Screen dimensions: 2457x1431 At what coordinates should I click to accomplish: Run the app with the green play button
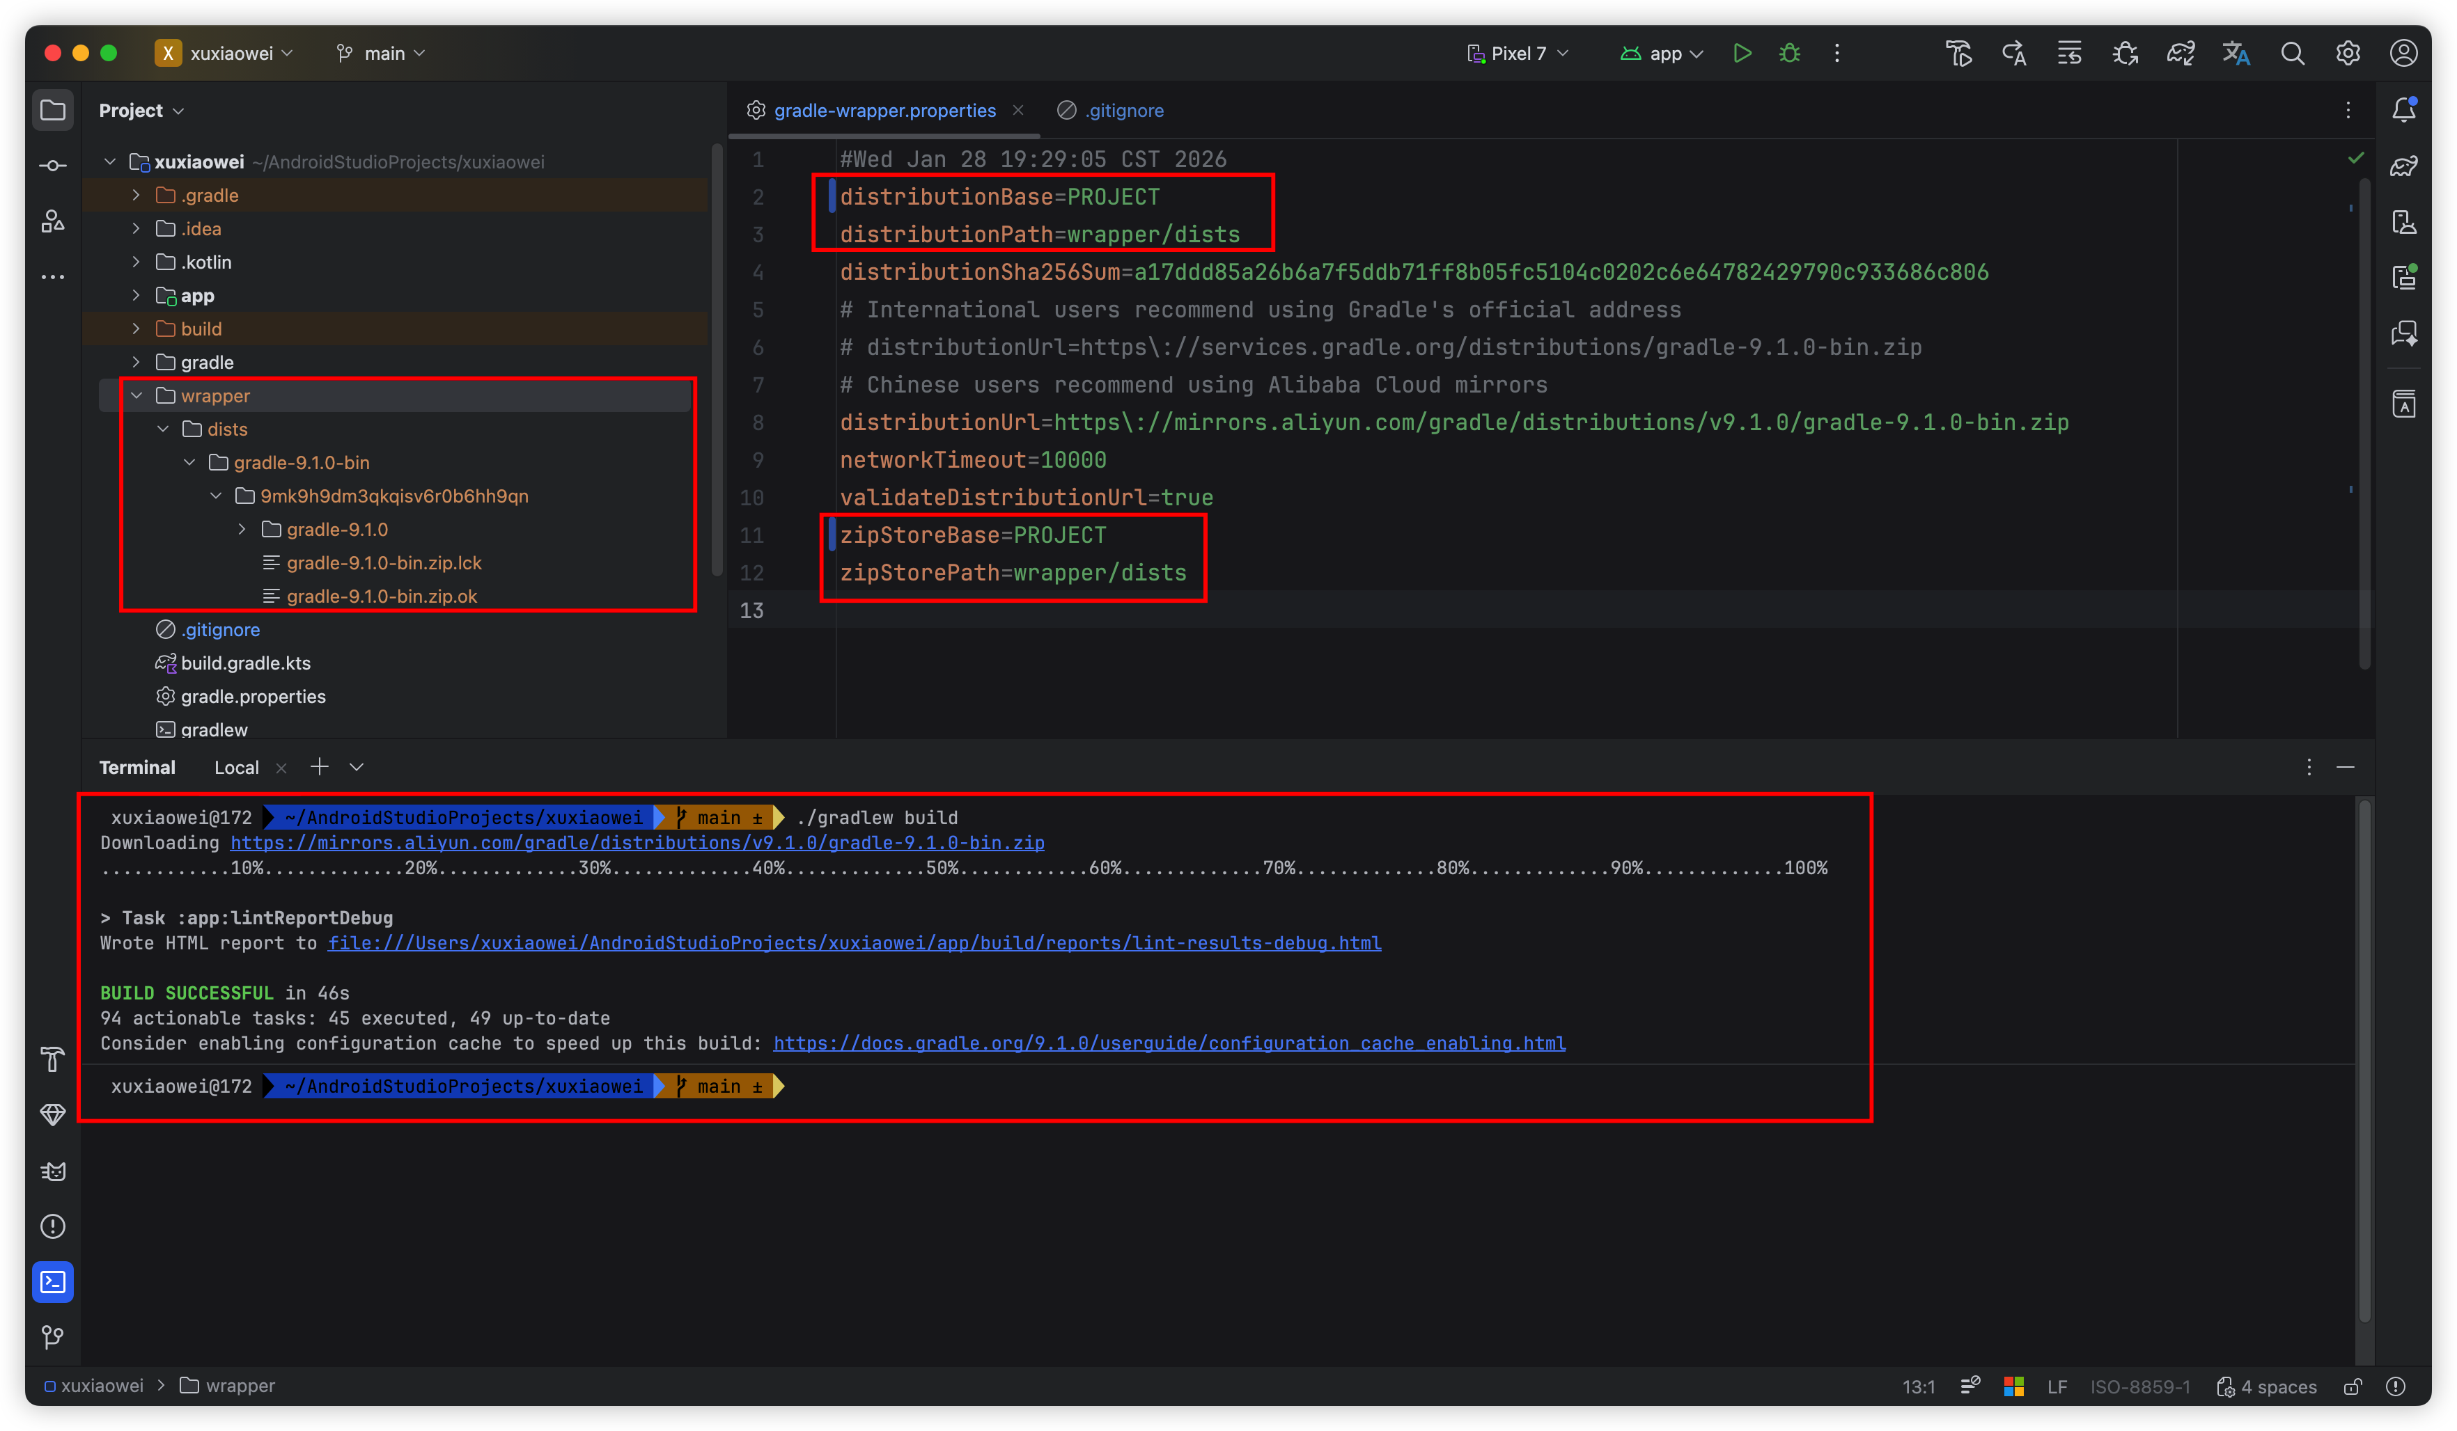1741,54
